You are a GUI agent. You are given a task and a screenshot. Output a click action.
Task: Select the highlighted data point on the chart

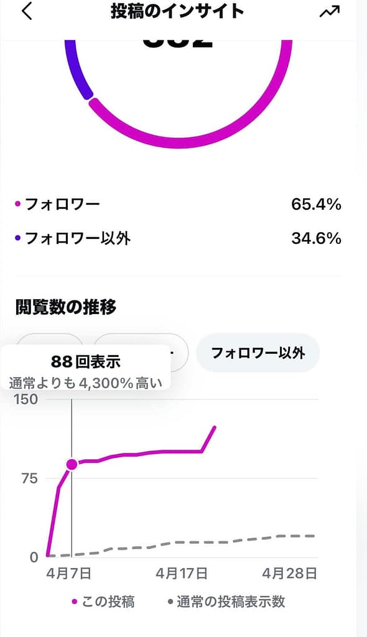tap(72, 464)
